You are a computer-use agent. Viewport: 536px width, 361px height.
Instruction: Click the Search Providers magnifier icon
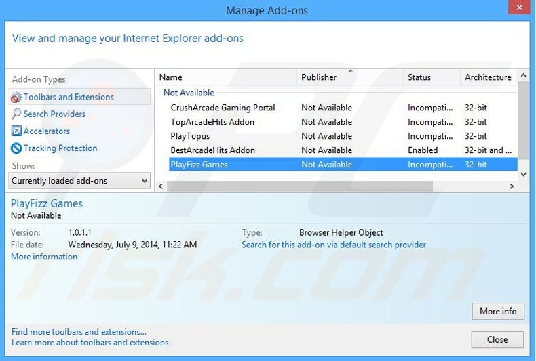pyautogui.click(x=16, y=114)
